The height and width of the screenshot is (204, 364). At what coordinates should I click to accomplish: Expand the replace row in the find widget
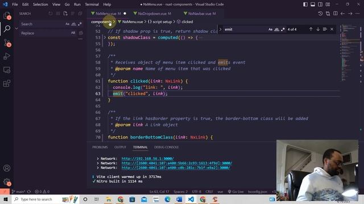tap(220, 29)
